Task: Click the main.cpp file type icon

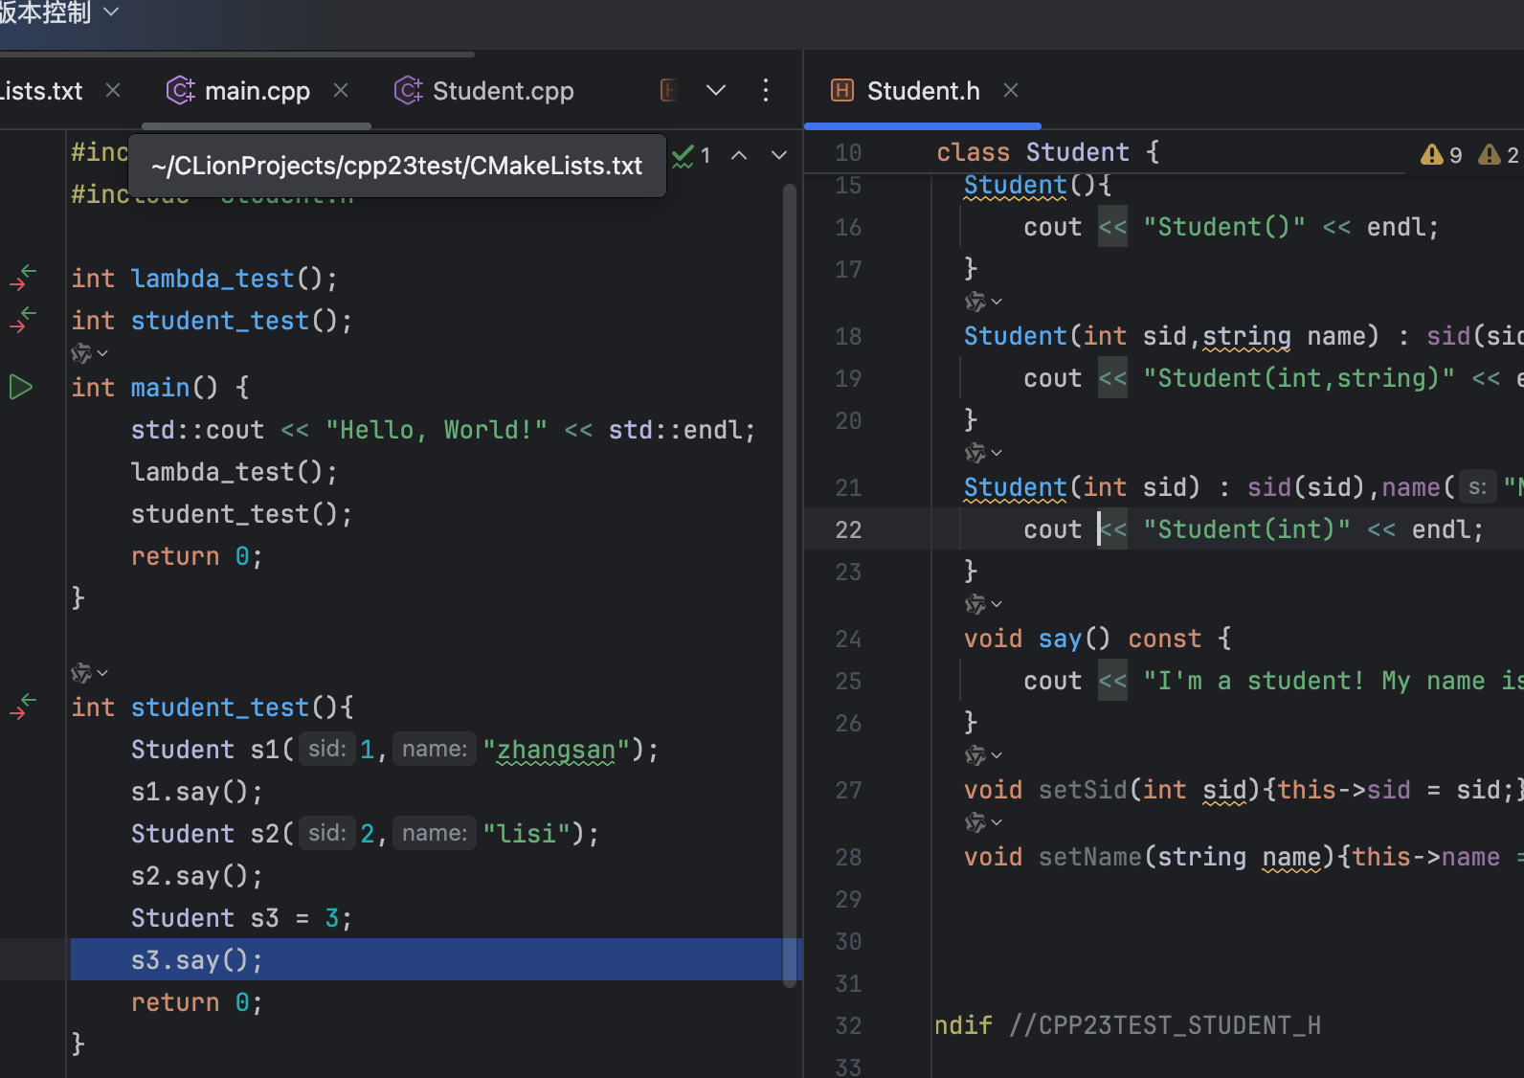Action: pyautogui.click(x=180, y=90)
